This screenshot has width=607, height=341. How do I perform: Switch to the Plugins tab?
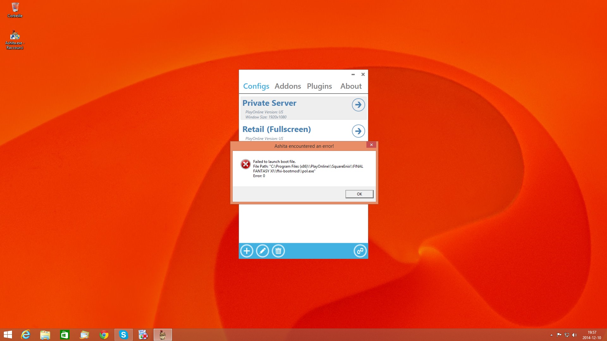tap(319, 86)
